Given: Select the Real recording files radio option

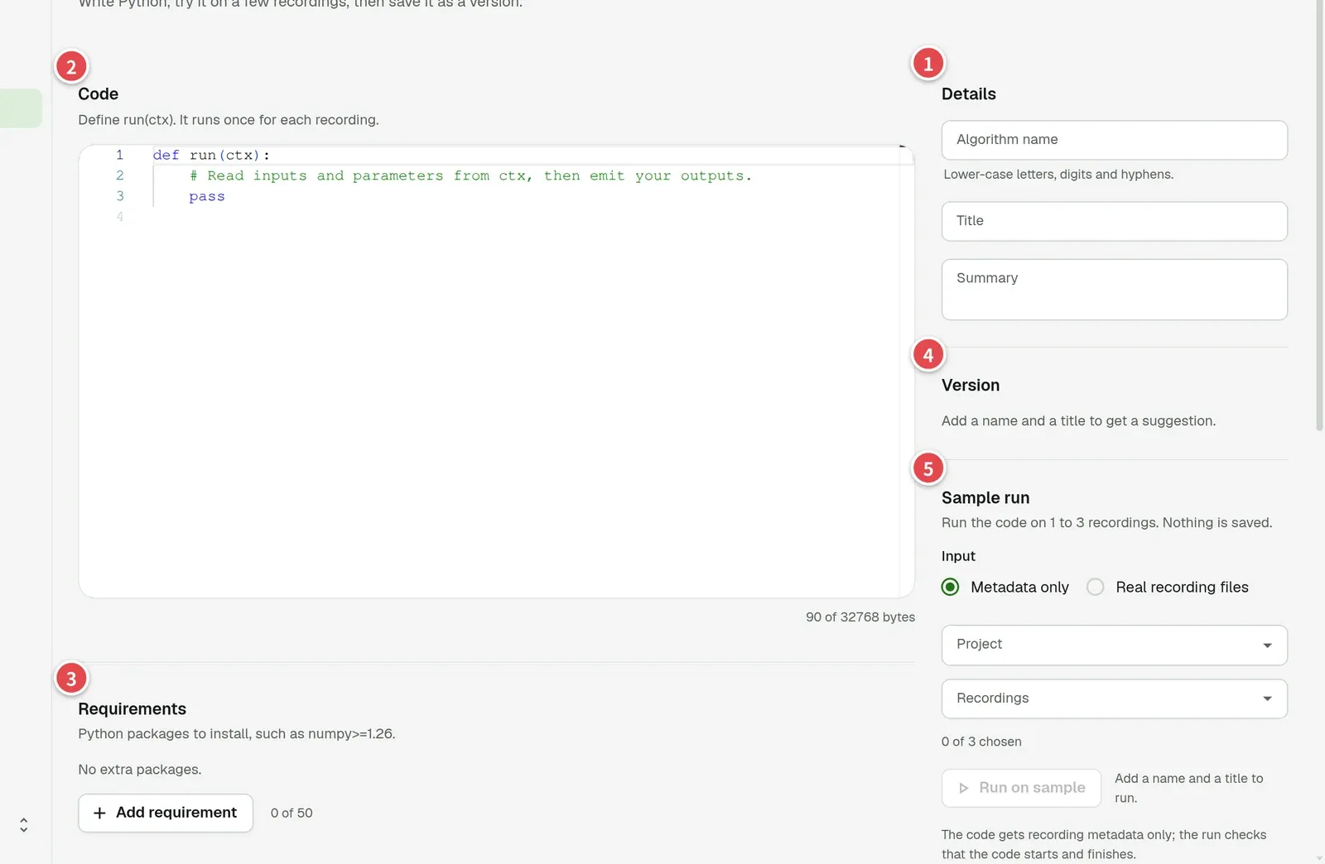Looking at the screenshot, I should point(1096,587).
